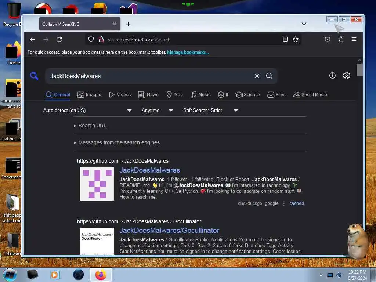Switch to the Map tab
376x282 pixels.
click(x=174, y=95)
